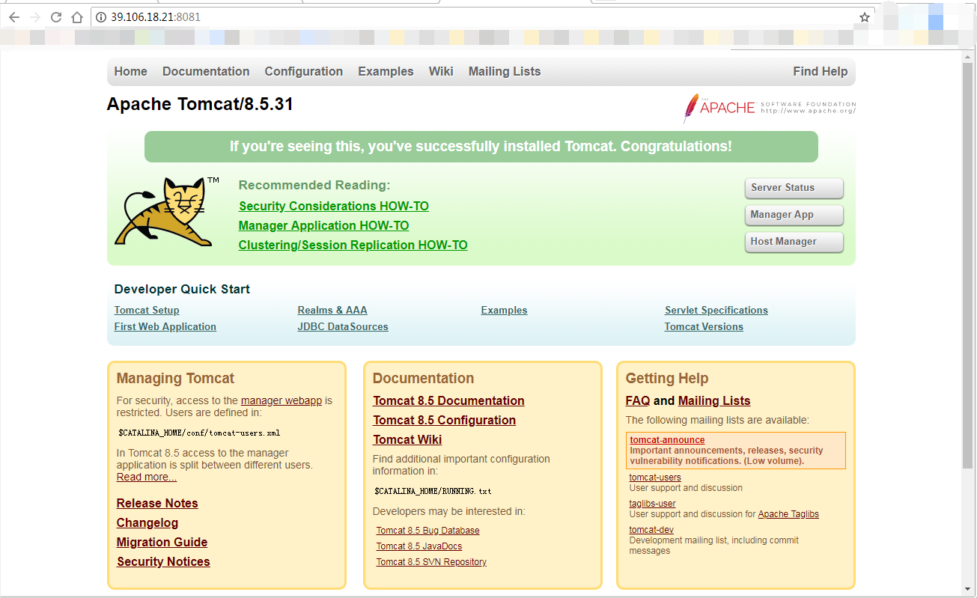Click the browser back arrow
The image size is (977, 598).
click(x=14, y=17)
